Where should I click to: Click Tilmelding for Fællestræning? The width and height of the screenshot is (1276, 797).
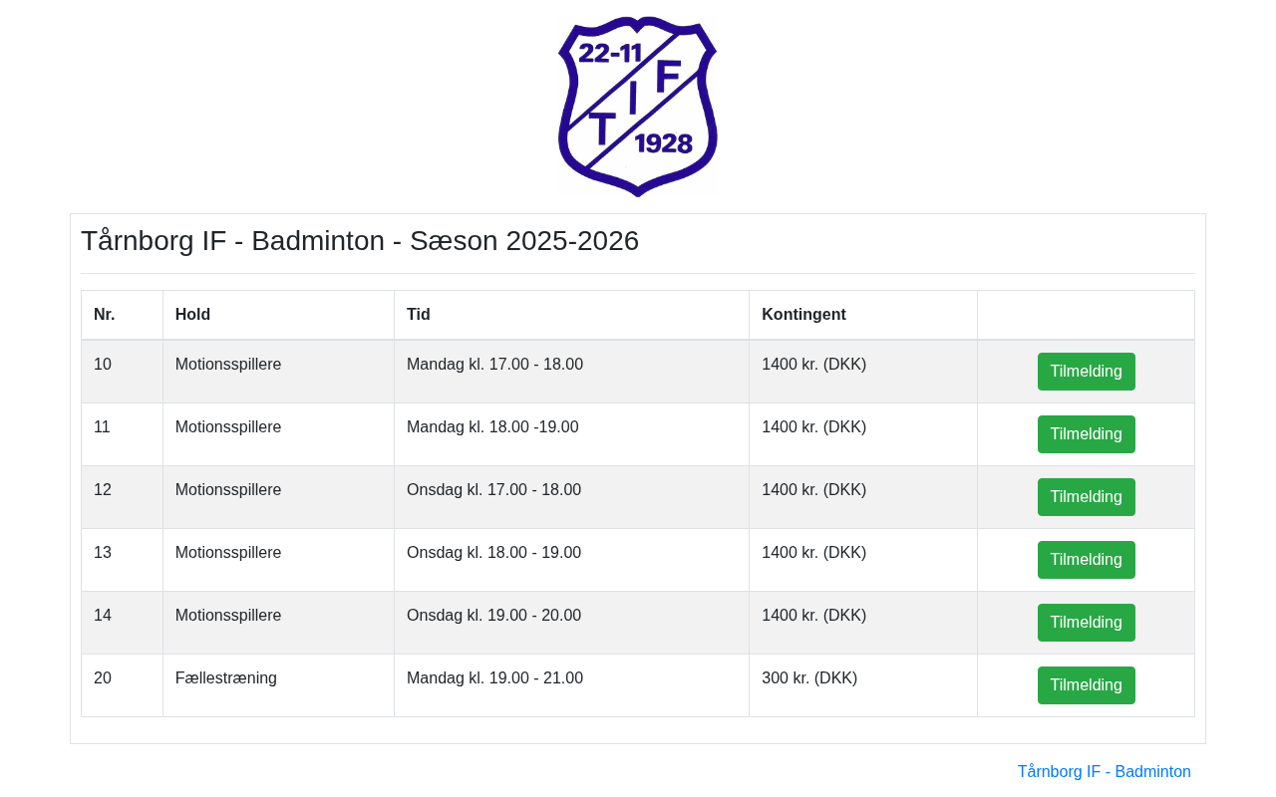click(x=1086, y=685)
